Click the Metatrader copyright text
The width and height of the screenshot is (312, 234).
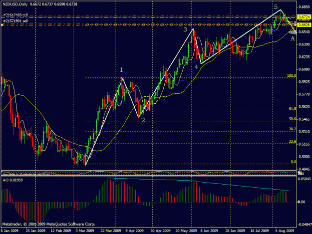[x=48, y=224]
